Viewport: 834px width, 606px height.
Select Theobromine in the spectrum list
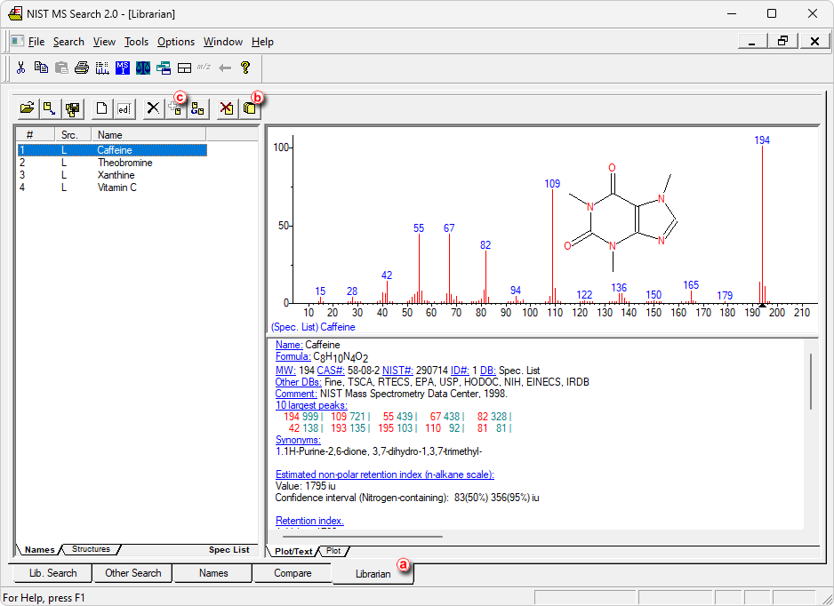point(112,163)
